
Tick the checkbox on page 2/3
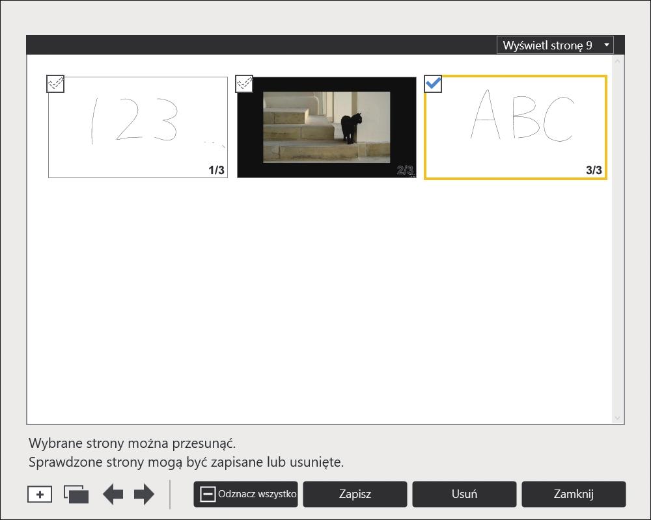244,84
